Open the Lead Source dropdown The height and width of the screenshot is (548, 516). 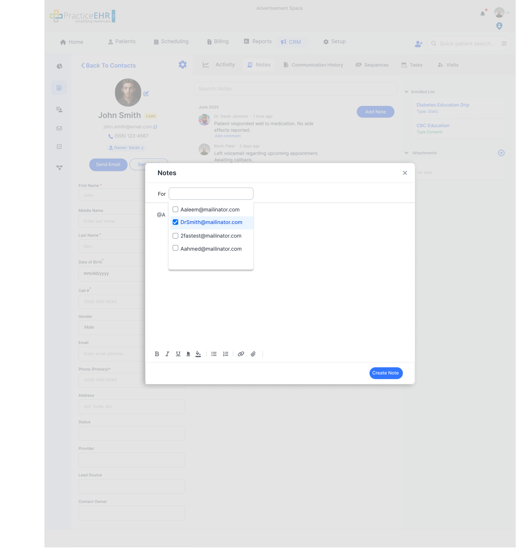tap(132, 486)
